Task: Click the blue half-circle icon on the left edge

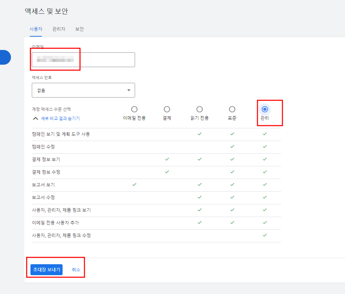Action: coord(4,57)
